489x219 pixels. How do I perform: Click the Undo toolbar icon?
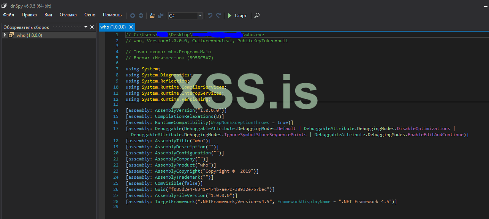(x=210, y=16)
